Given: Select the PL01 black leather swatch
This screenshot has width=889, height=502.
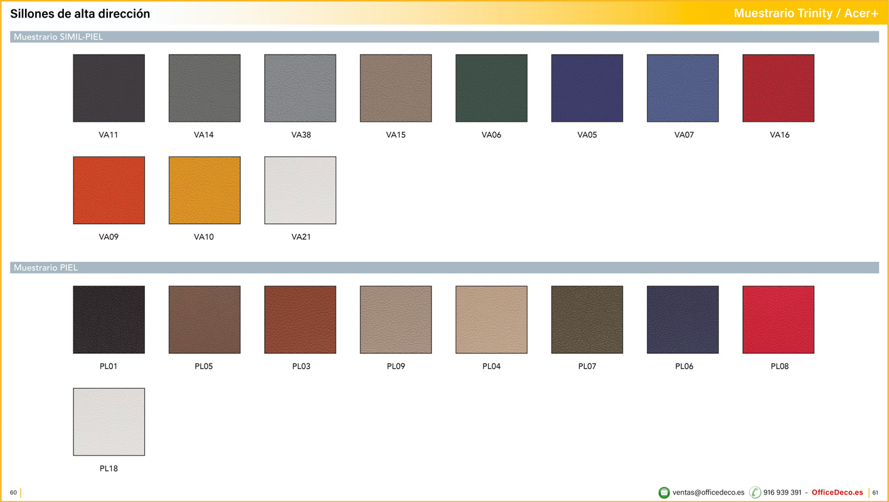Looking at the screenshot, I should tap(109, 319).
